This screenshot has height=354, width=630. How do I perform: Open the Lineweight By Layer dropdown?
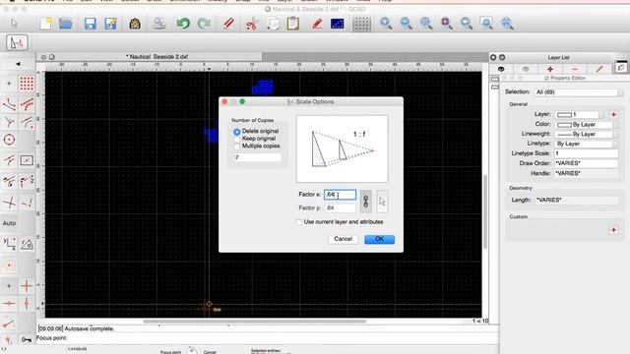[587, 134]
